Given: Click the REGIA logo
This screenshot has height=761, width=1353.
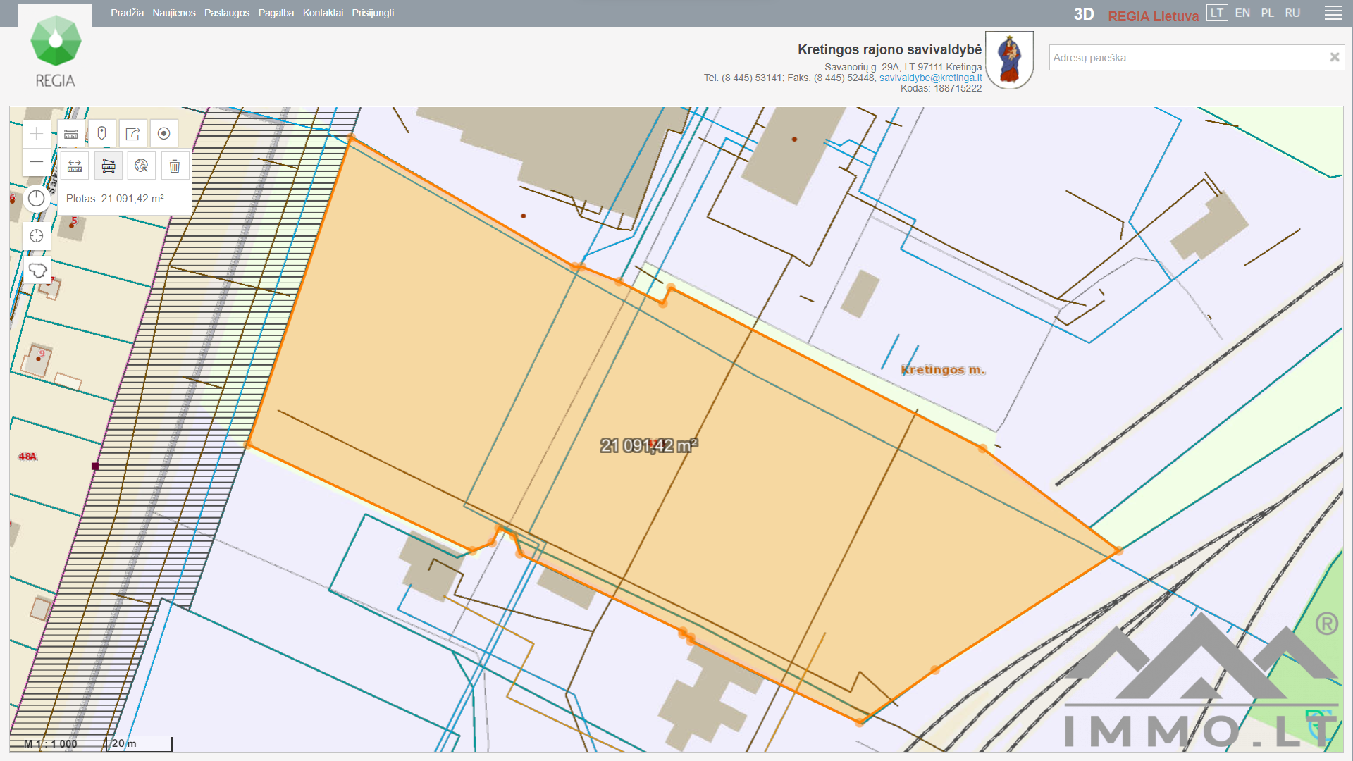Looking at the screenshot, I should (x=55, y=51).
